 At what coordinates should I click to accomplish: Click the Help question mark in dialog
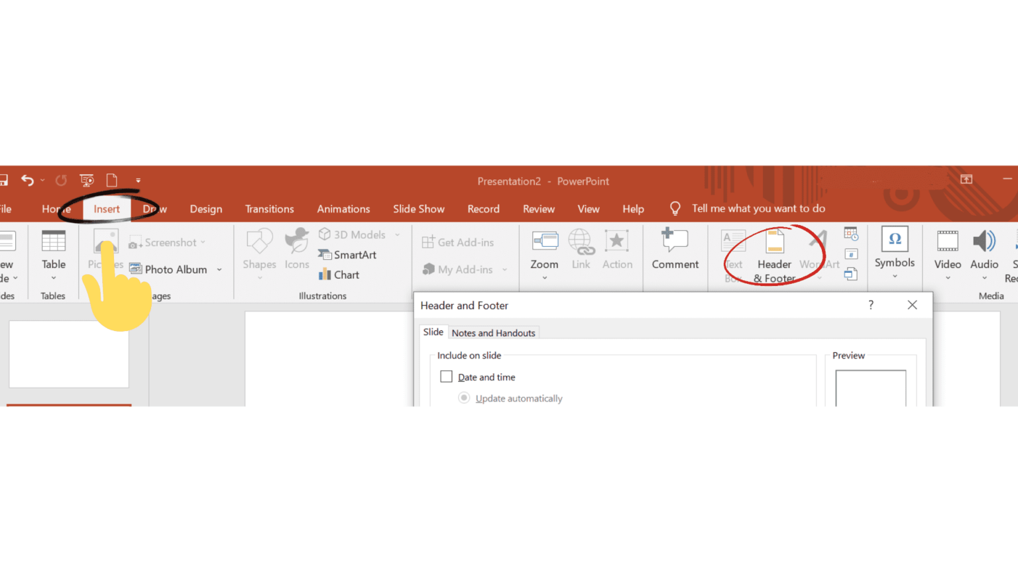(x=871, y=305)
